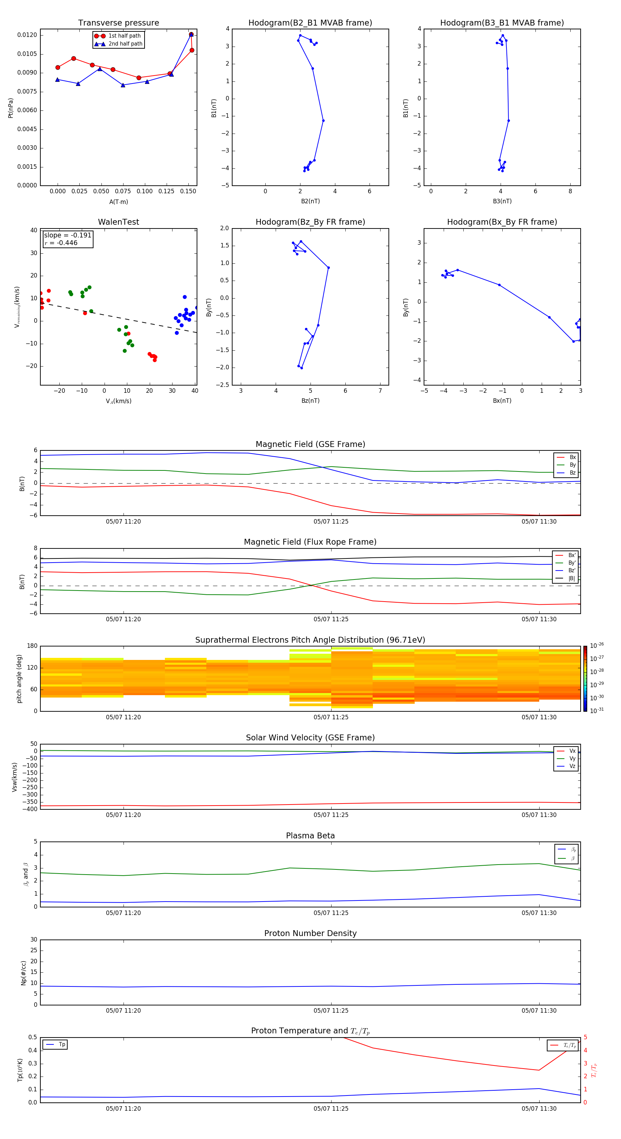Select the 'Hodogram(B3_B1 MVAB frame)' title
The height and width of the screenshot is (1139, 621).
click(x=502, y=23)
